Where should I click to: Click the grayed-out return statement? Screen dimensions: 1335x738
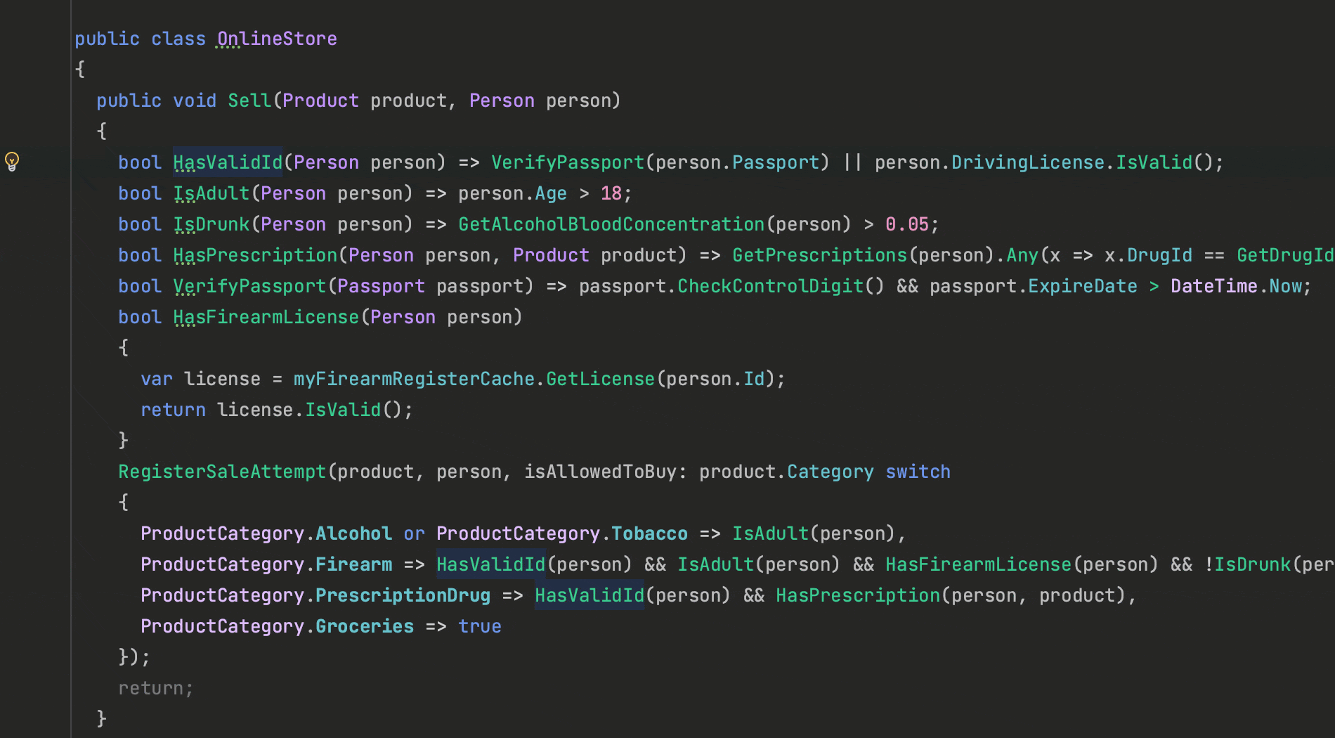click(155, 688)
